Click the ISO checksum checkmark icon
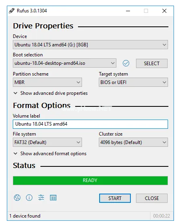Image resolution: width=178 pixels, height=224 pixels. [x=126, y=63]
